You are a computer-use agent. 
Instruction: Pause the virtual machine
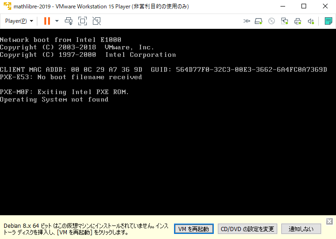coord(47,21)
